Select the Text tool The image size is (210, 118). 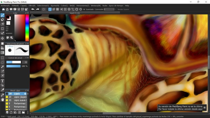coord(2,81)
